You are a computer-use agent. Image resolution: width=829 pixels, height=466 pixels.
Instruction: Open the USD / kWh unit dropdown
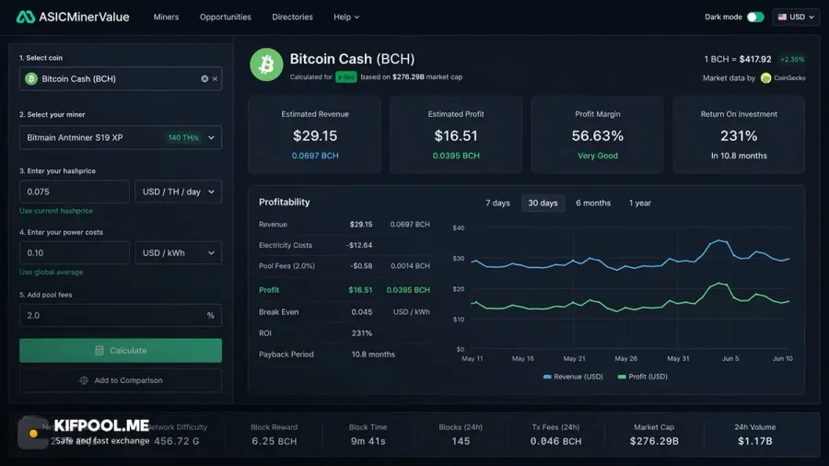178,253
